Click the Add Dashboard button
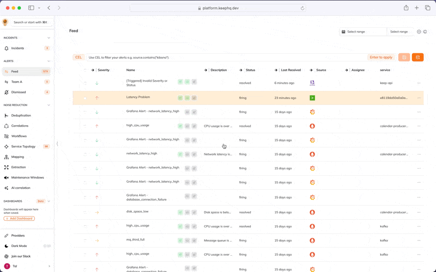The width and height of the screenshot is (436, 272). pyautogui.click(x=19, y=218)
